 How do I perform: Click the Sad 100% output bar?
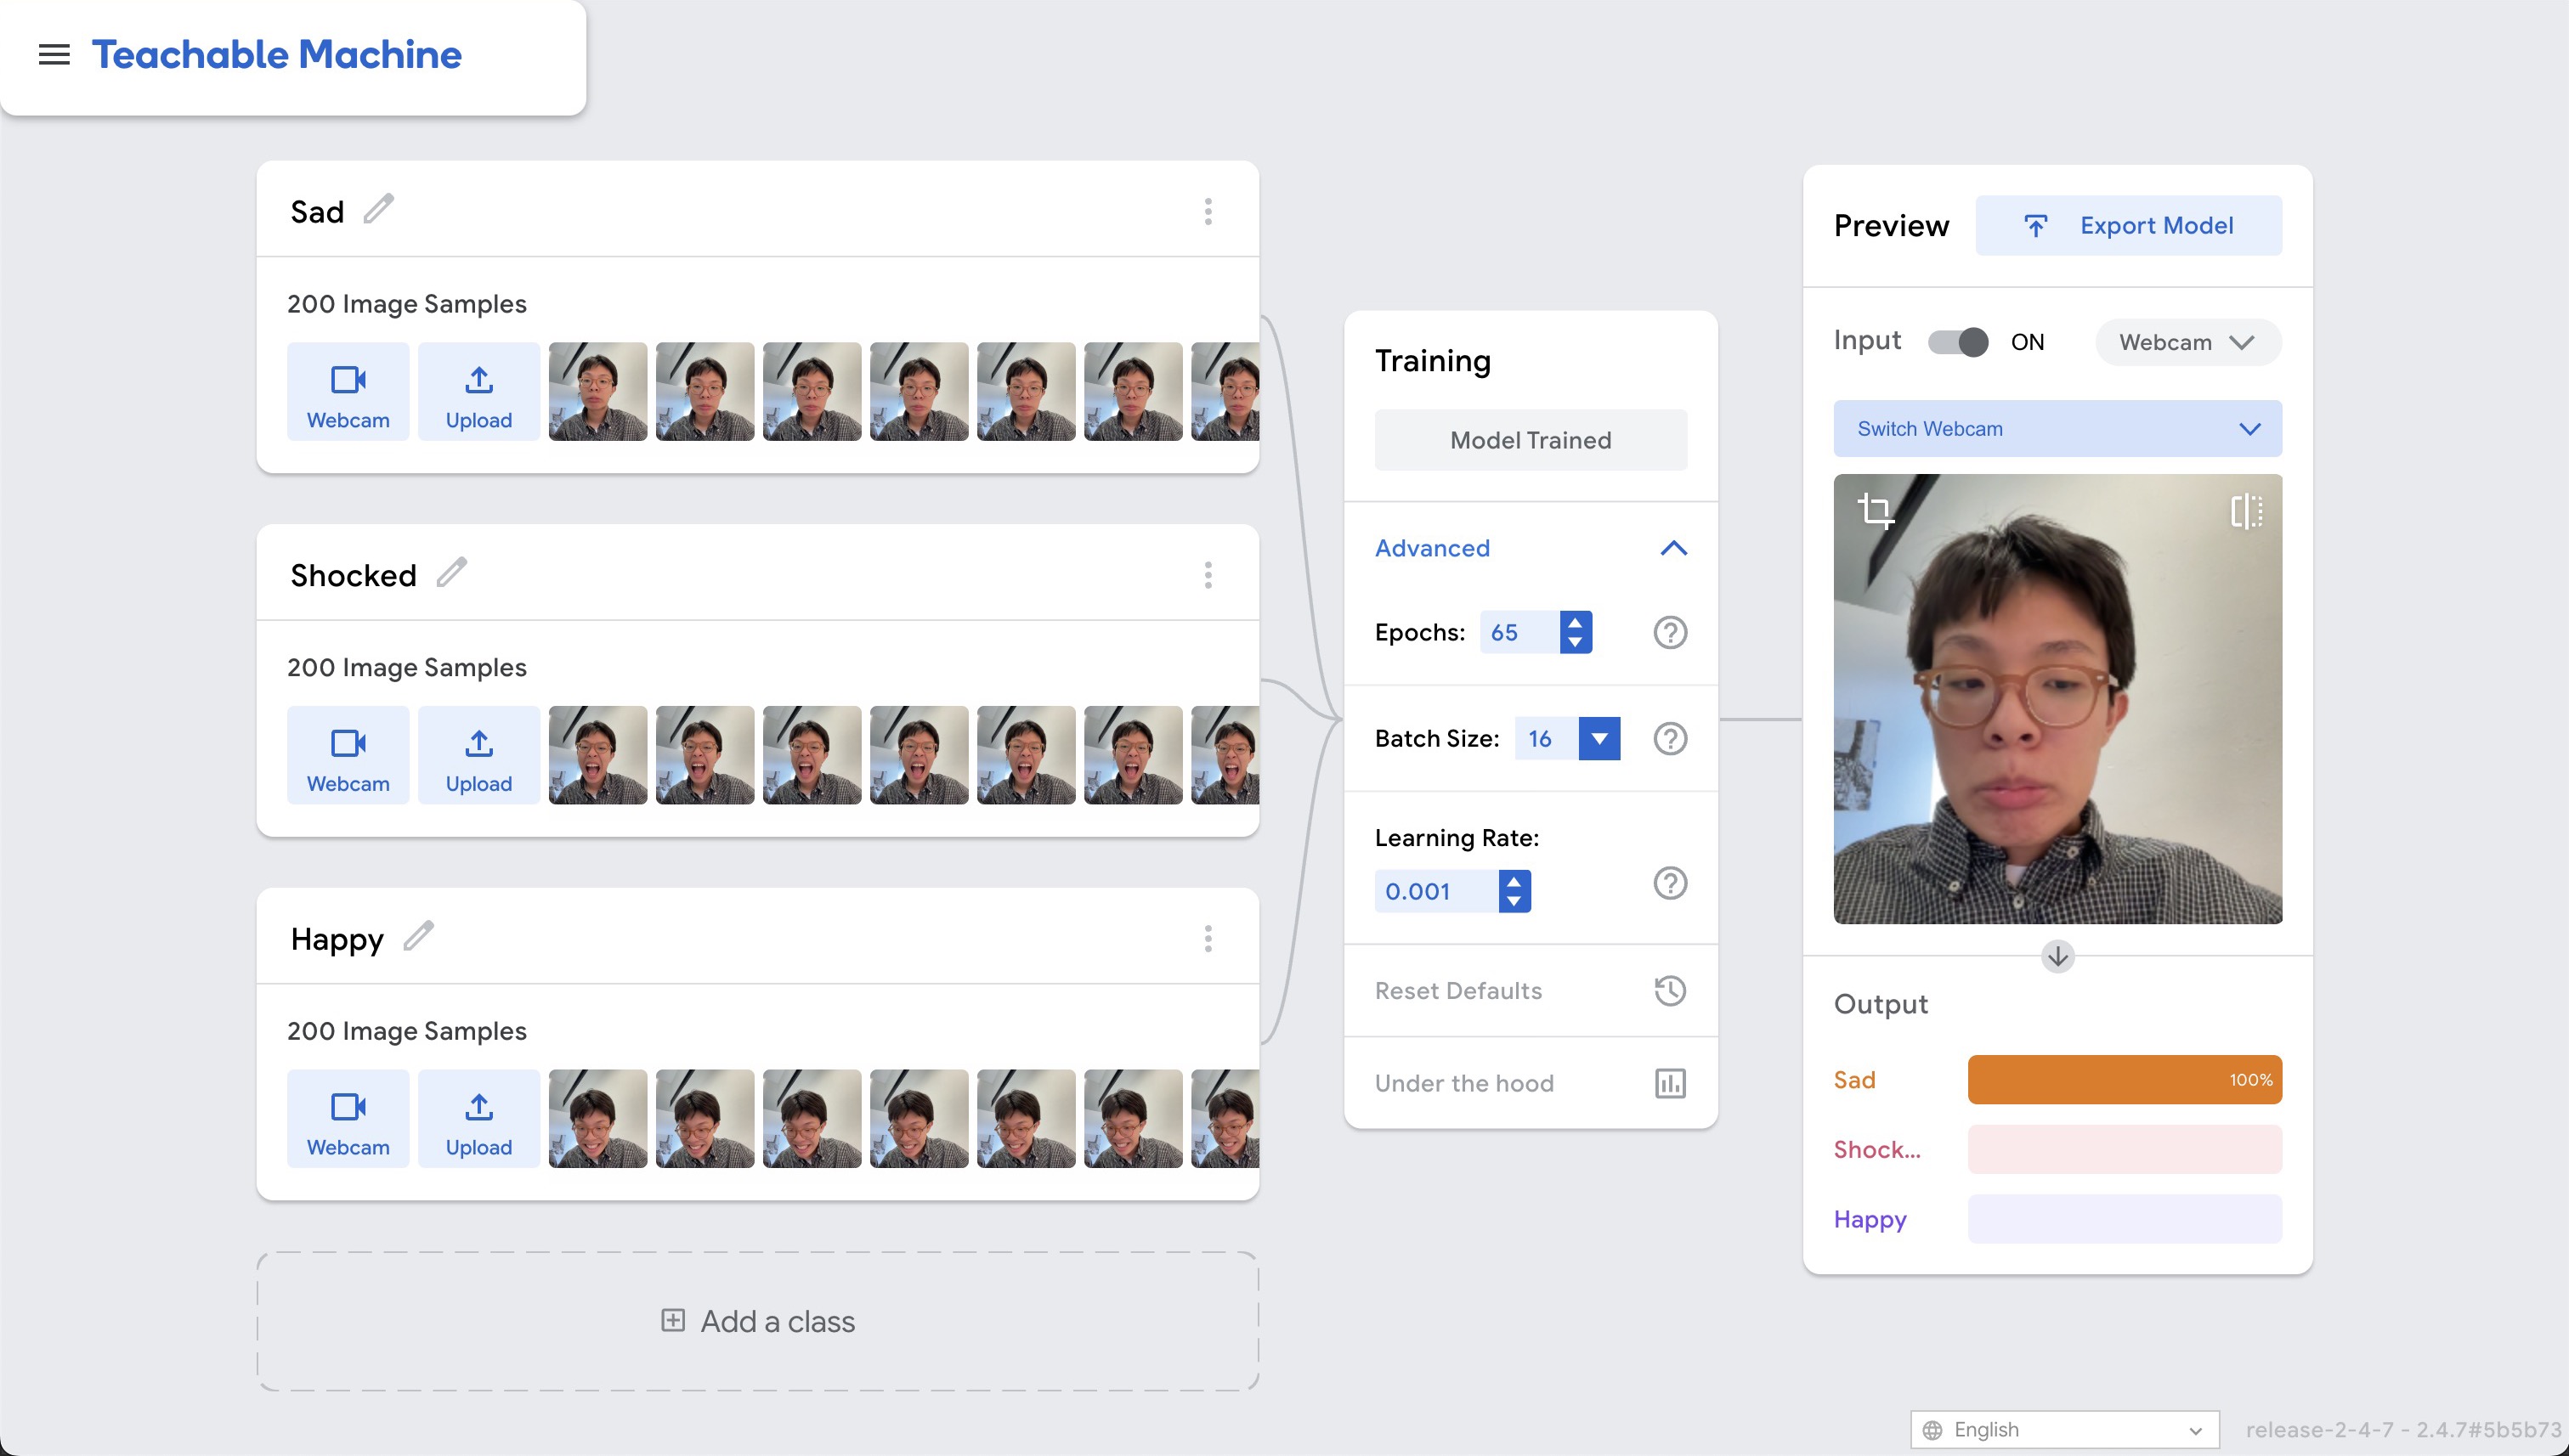click(2124, 1080)
